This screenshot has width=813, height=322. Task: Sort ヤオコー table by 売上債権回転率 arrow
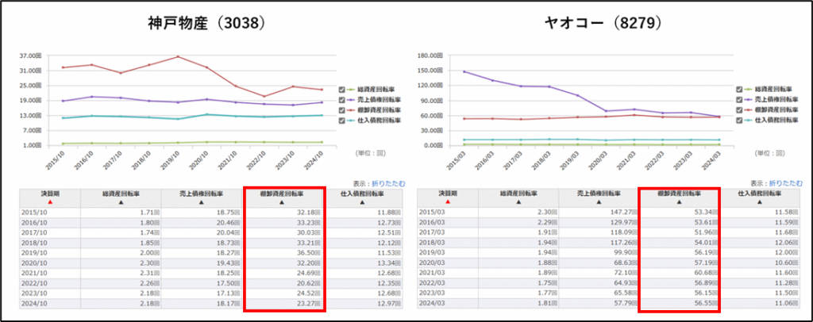pyautogui.click(x=599, y=203)
